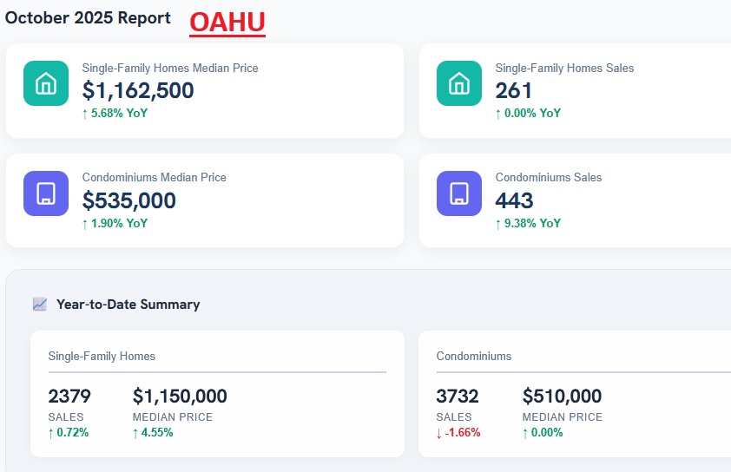Screen dimensions: 731x472
Task: Click the 5.68% YoY change indicator
Action: coord(115,113)
